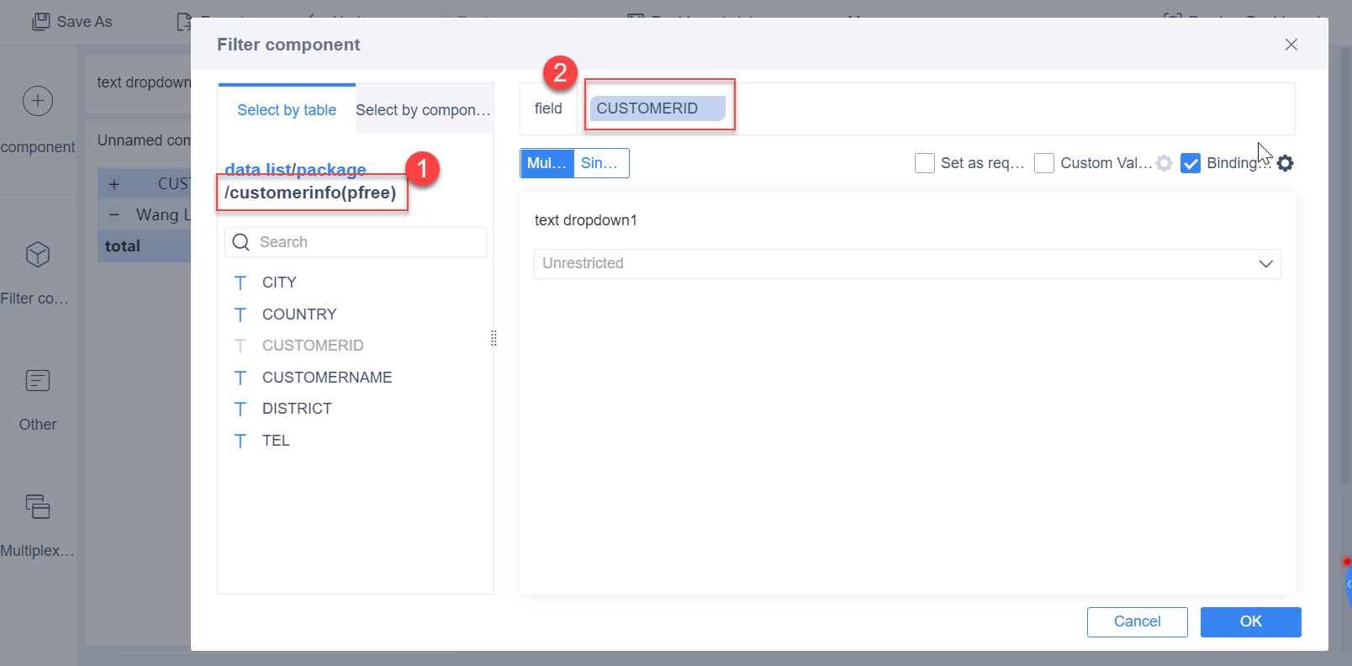The width and height of the screenshot is (1352, 666).
Task: Enable the Set as required checkbox
Action: (925, 163)
